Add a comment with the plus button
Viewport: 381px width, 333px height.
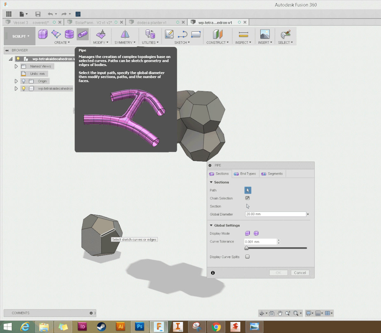tap(91, 313)
